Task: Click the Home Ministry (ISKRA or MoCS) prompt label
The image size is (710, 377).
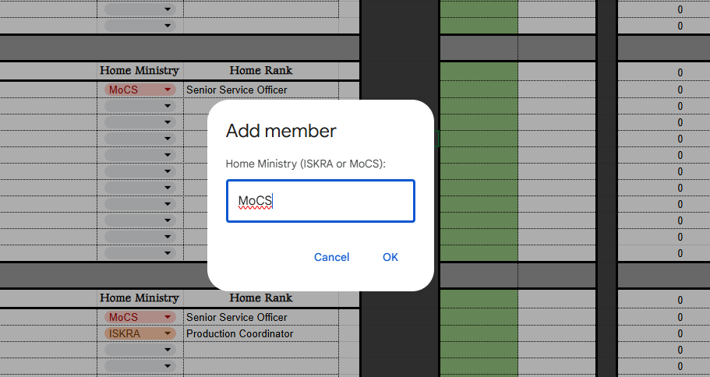Action: (306, 164)
